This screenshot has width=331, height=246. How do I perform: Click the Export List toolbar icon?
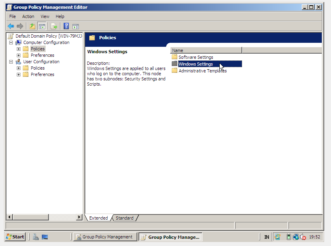(x=54, y=26)
